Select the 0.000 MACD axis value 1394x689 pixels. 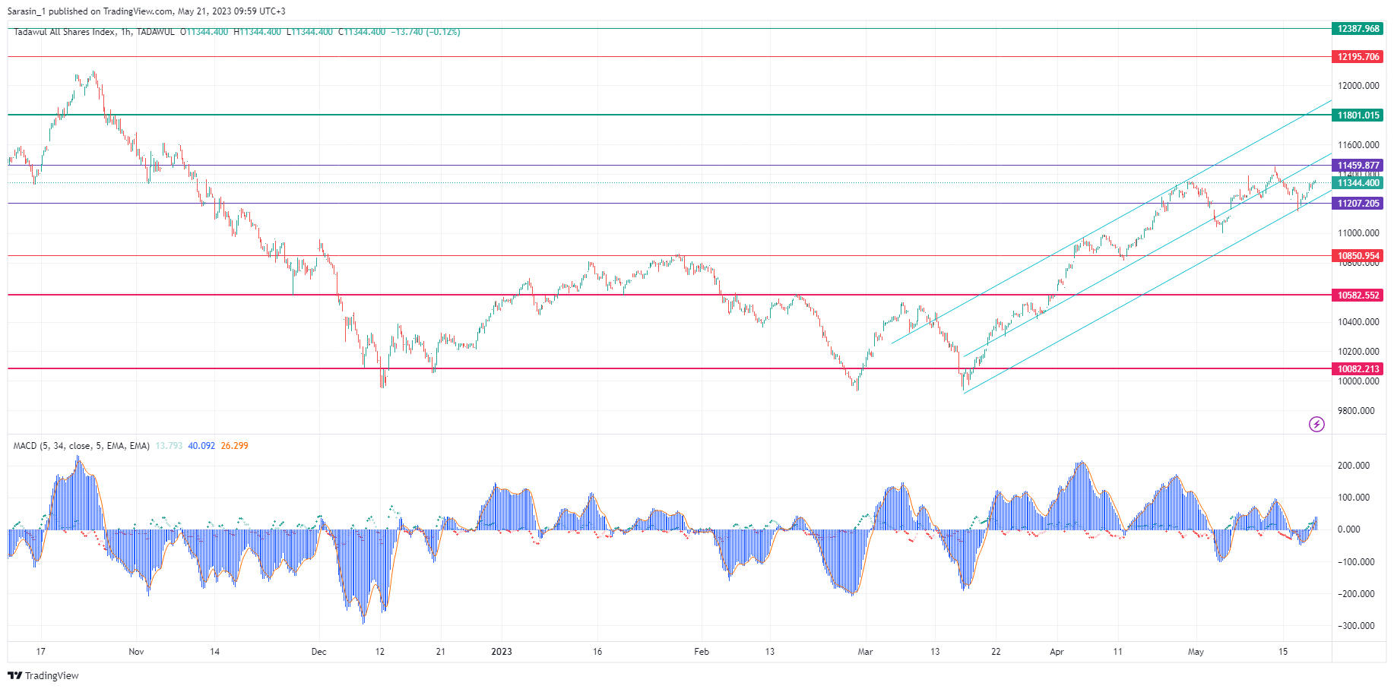[x=1349, y=529]
